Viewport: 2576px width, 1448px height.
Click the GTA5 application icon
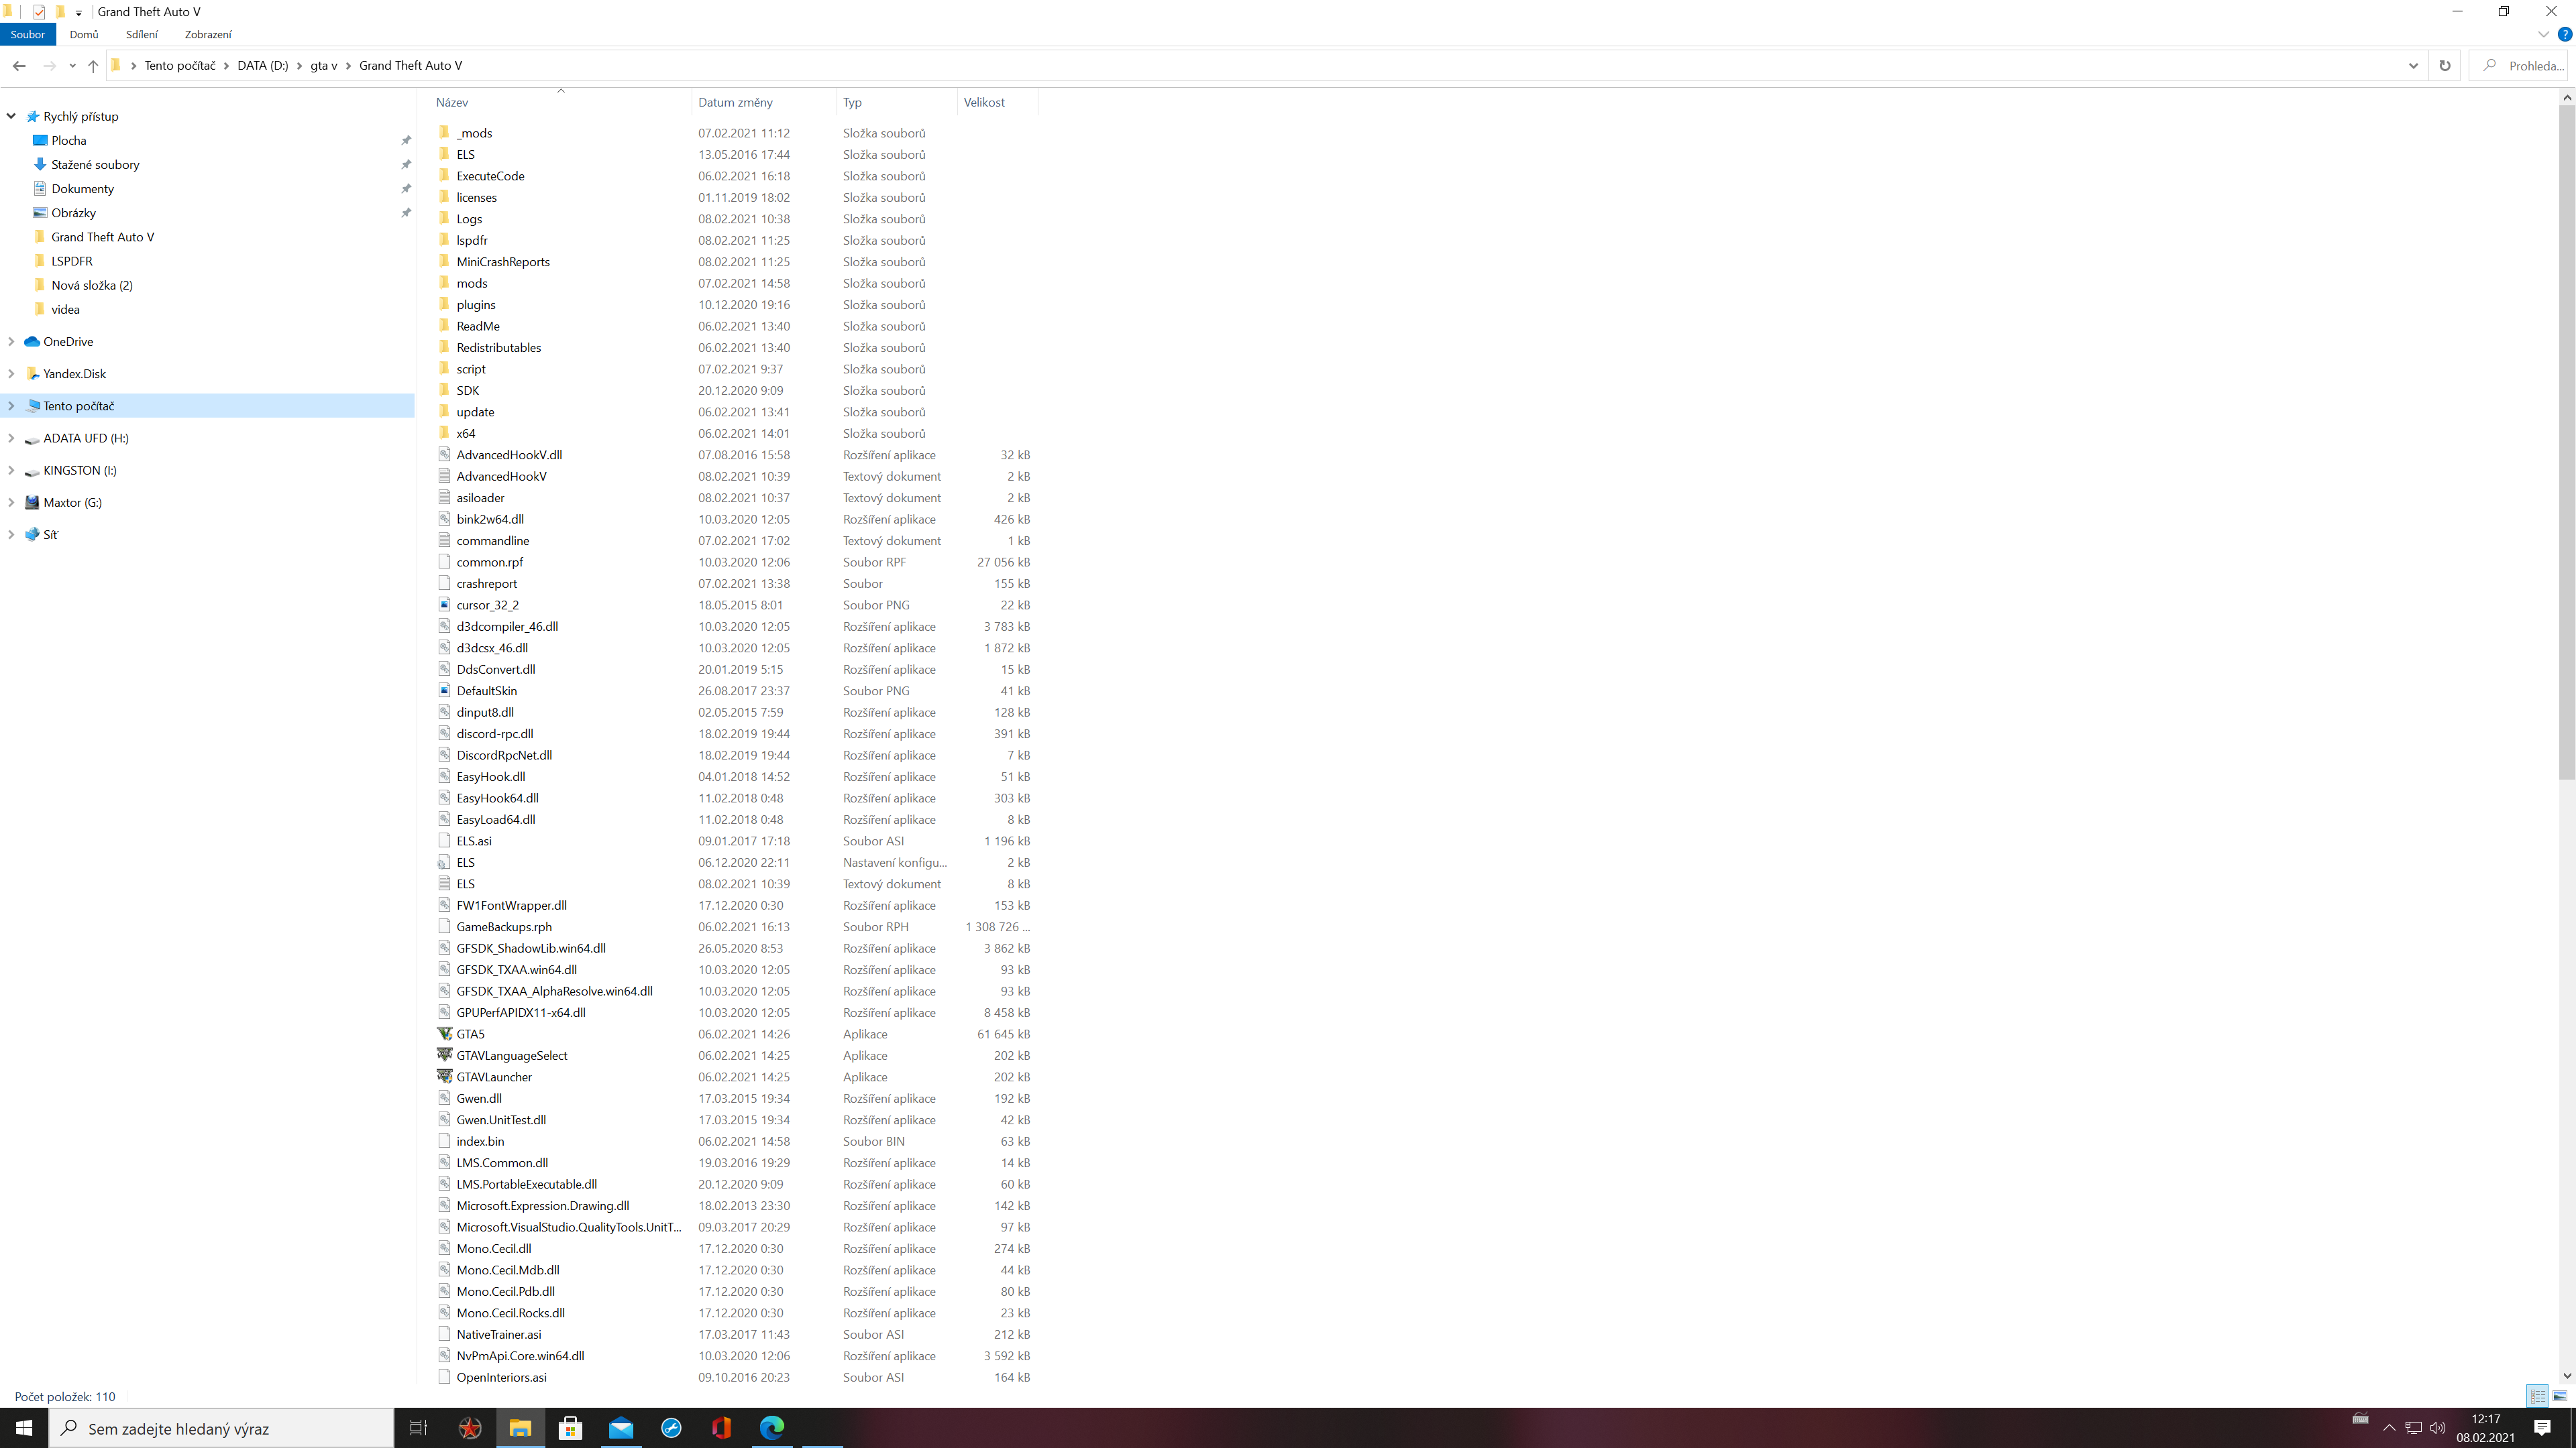445,1033
